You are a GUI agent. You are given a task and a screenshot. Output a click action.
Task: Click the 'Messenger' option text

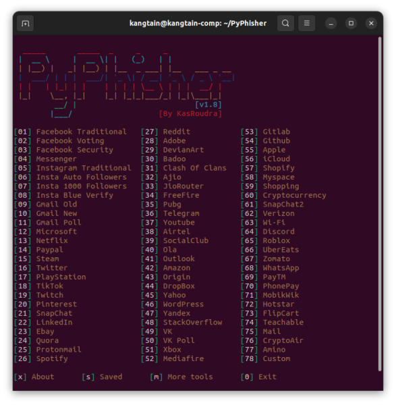(56, 159)
